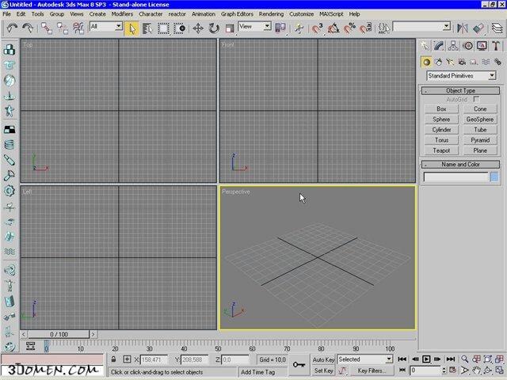Open the Modifiers menu
Screen dimensions: 507x380
[122, 13]
